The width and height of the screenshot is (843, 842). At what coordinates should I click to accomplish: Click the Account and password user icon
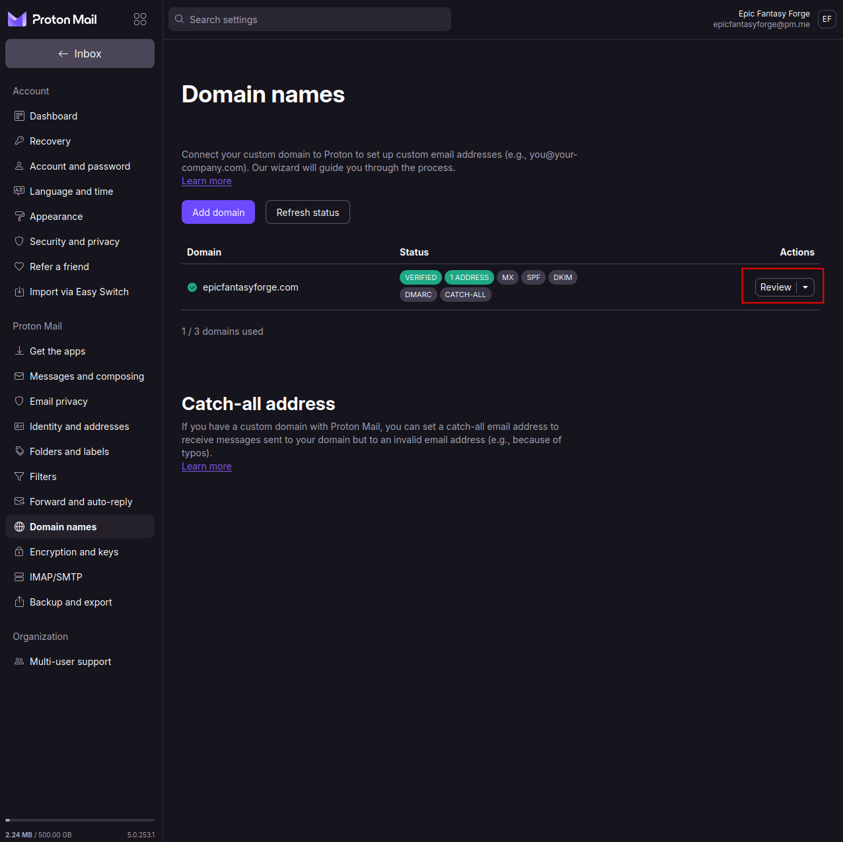point(19,166)
